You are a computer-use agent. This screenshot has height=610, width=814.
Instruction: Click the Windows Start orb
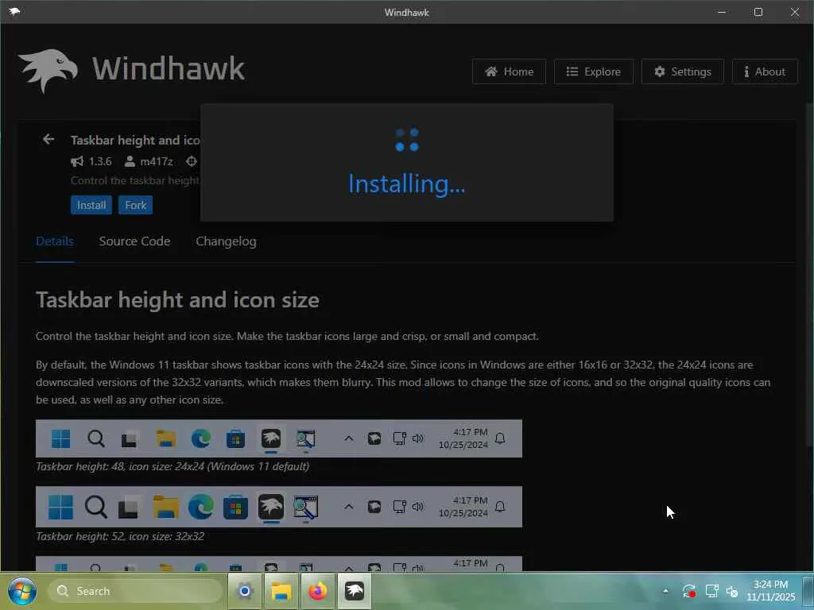pyautogui.click(x=22, y=591)
